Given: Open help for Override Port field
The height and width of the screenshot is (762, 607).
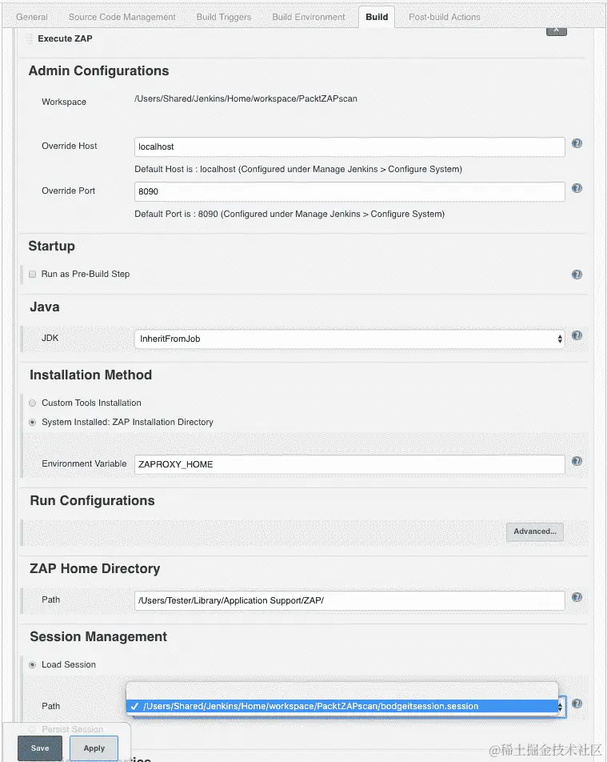Looking at the screenshot, I should (x=577, y=188).
